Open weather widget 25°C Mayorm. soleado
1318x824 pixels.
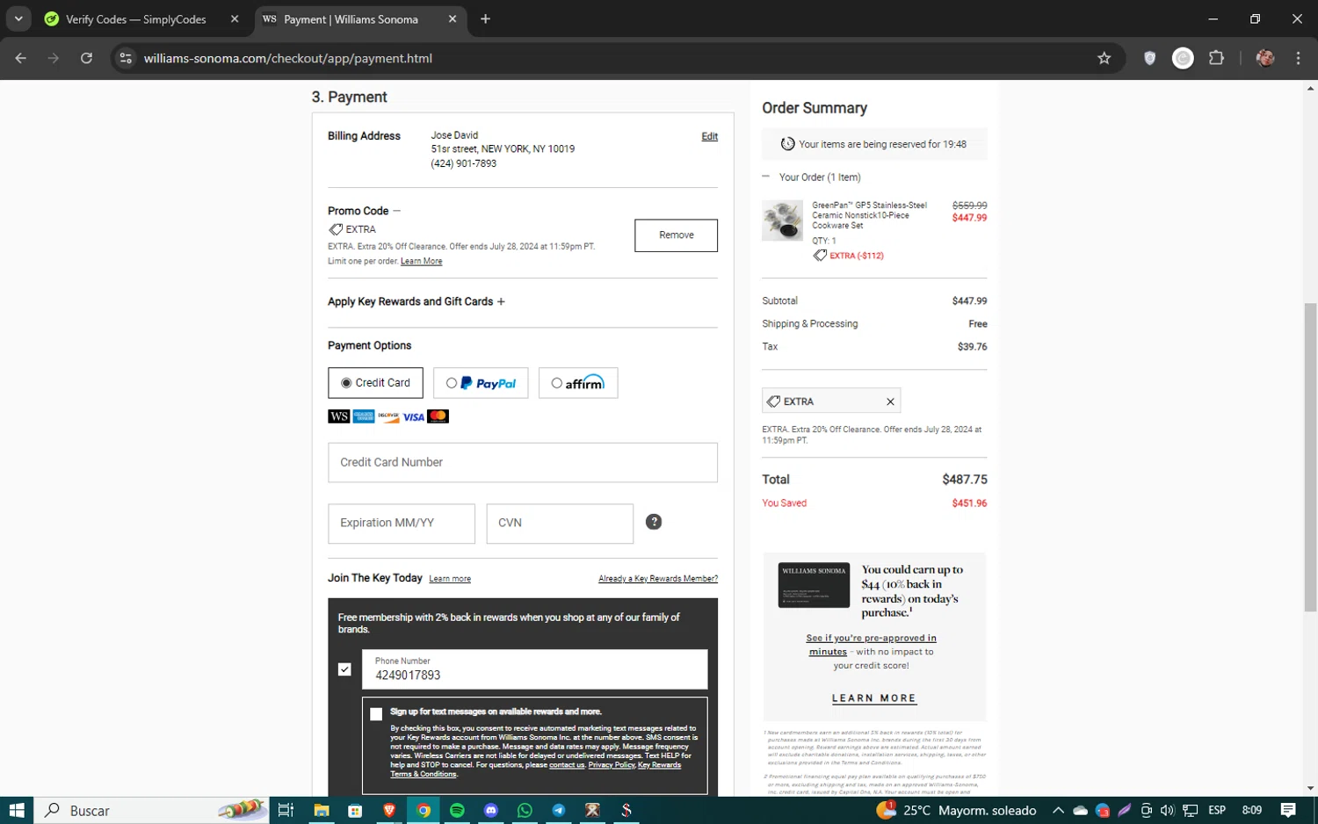956,810
